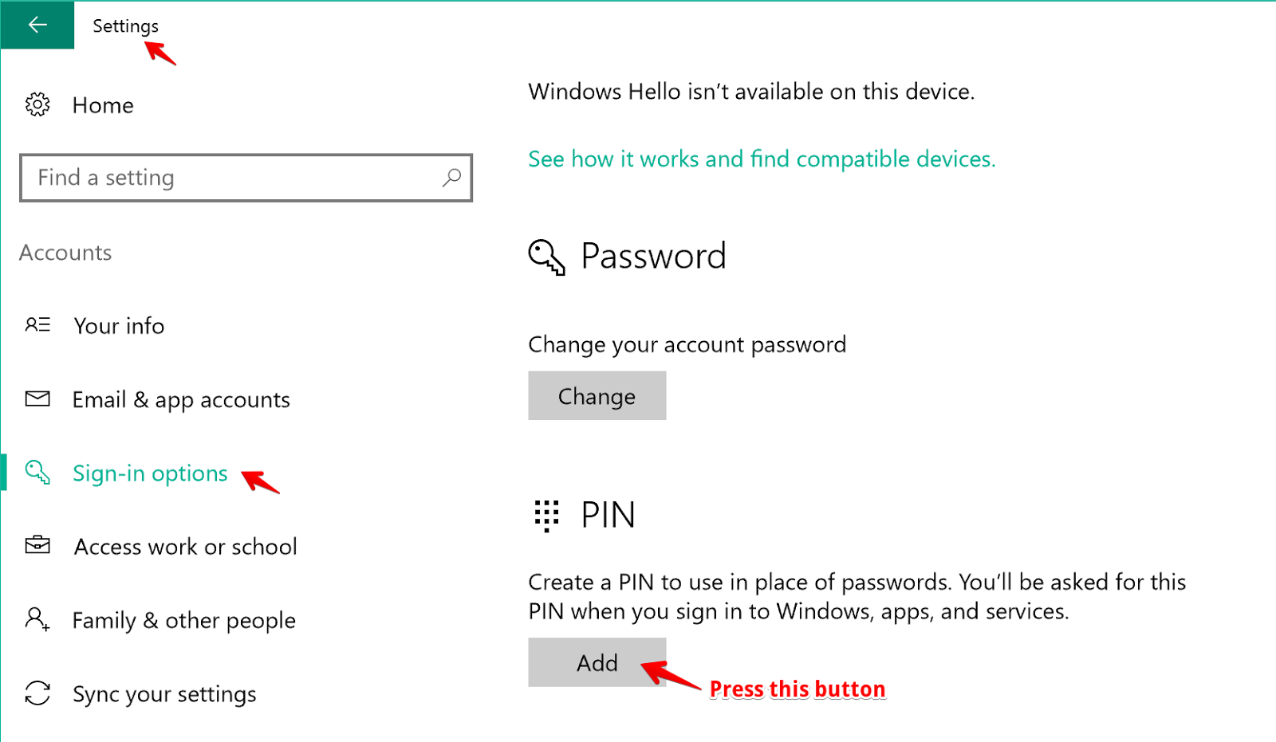Open Family & other people page
Viewport: 1276px width, 742px height.
click(x=183, y=620)
